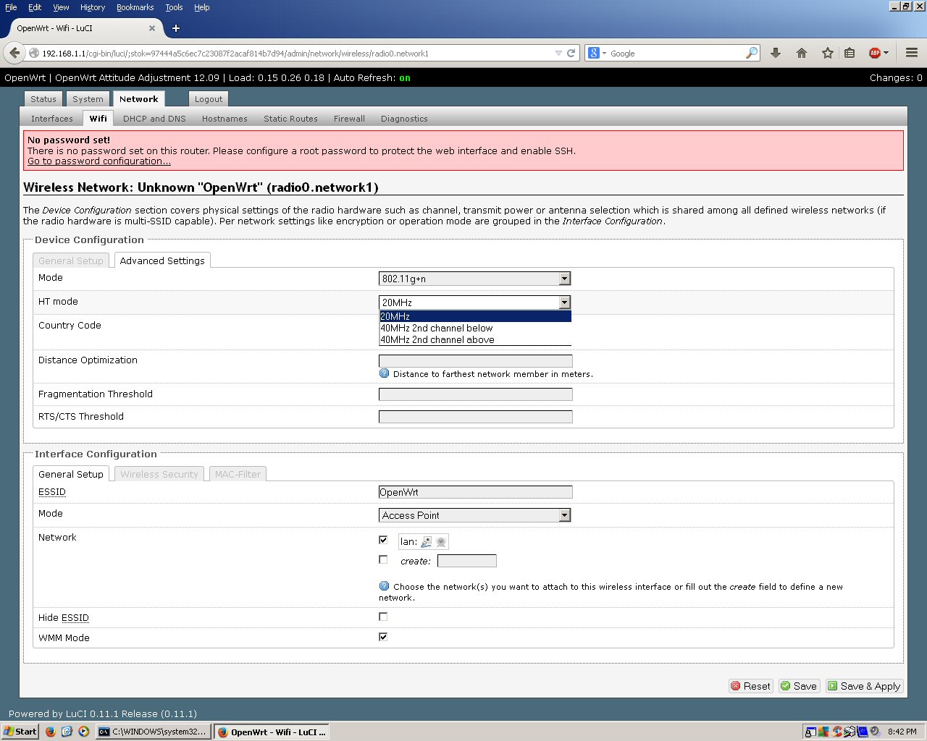Follow Go to password configuration link

tap(99, 161)
